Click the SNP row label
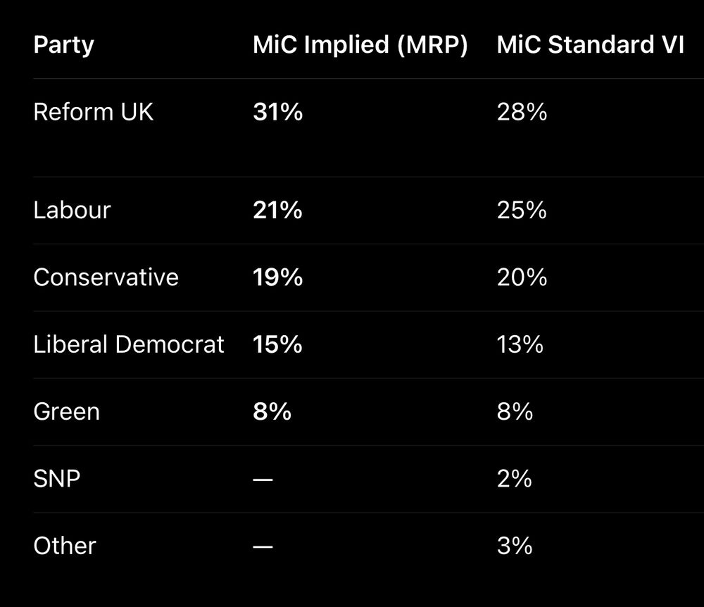Viewport: 704px width, 607px height. point(56,479)
